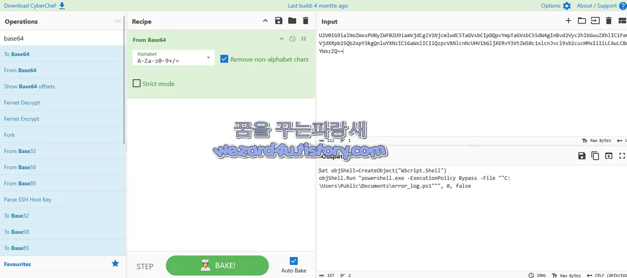The image size is (627, 278).
Task: Click the input character count 212
Action: click(x=331, y=141)
